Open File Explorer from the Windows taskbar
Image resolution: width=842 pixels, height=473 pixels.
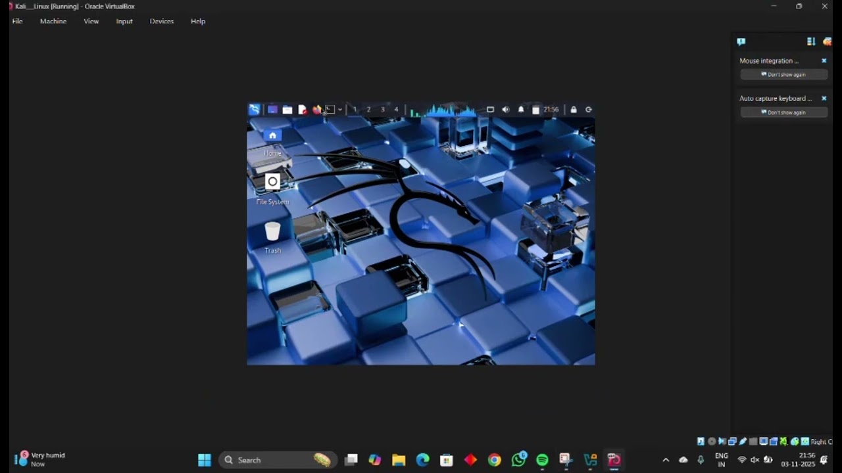399,460
